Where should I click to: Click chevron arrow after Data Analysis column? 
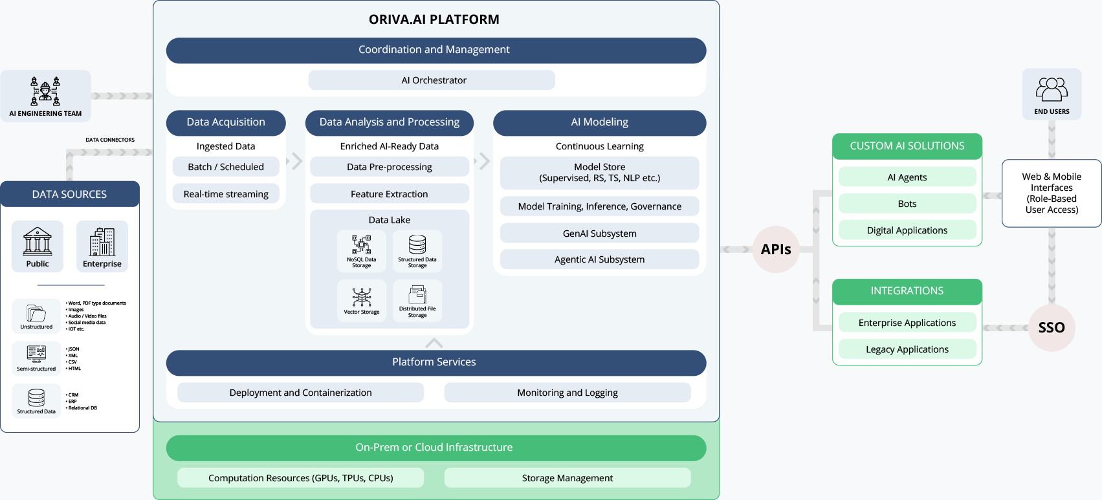[x=483, y=160]
